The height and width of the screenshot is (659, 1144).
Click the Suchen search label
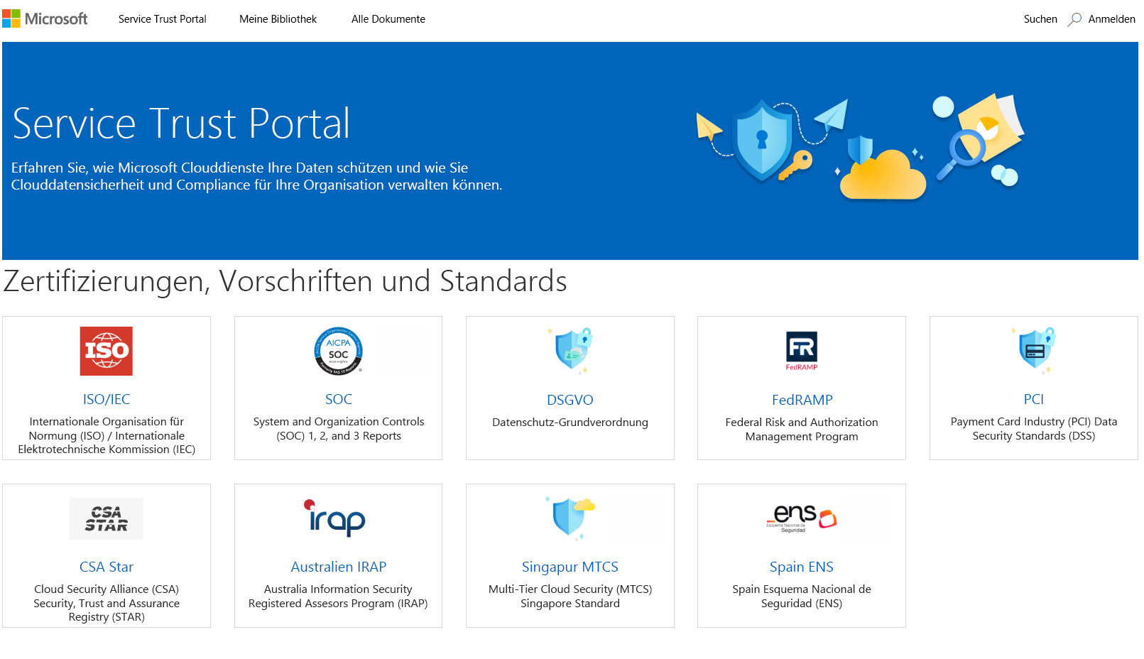(1040, 19)
